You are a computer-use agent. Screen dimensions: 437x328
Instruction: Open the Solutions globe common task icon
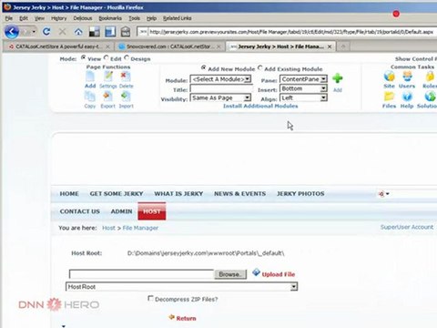click(430, 97)
